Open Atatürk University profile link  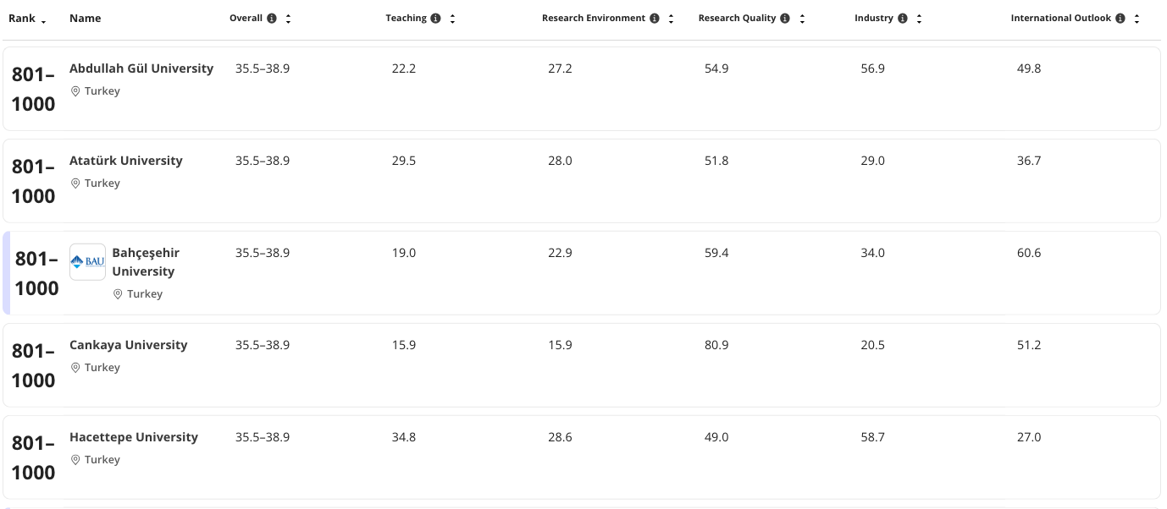click(x=126, y=161)
